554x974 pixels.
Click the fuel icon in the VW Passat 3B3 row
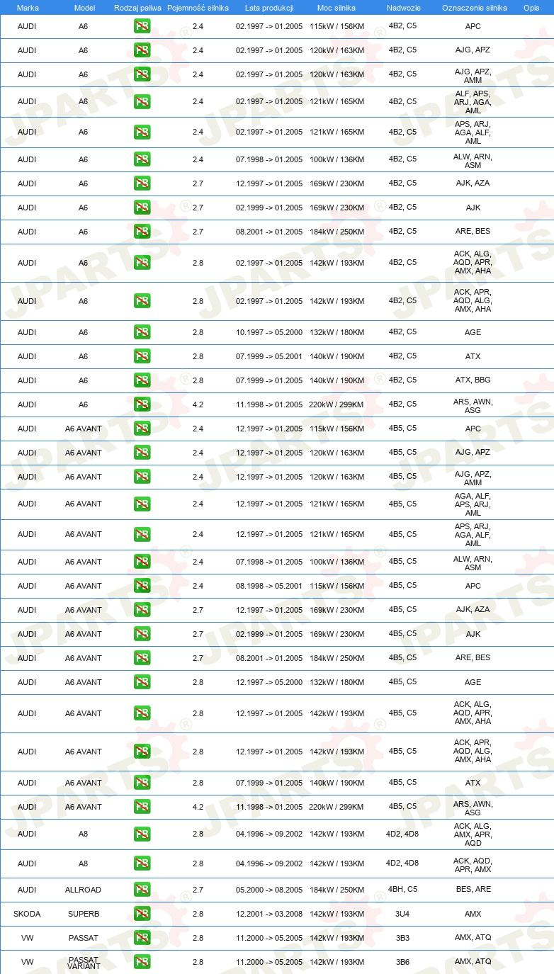tap(142, 938)
